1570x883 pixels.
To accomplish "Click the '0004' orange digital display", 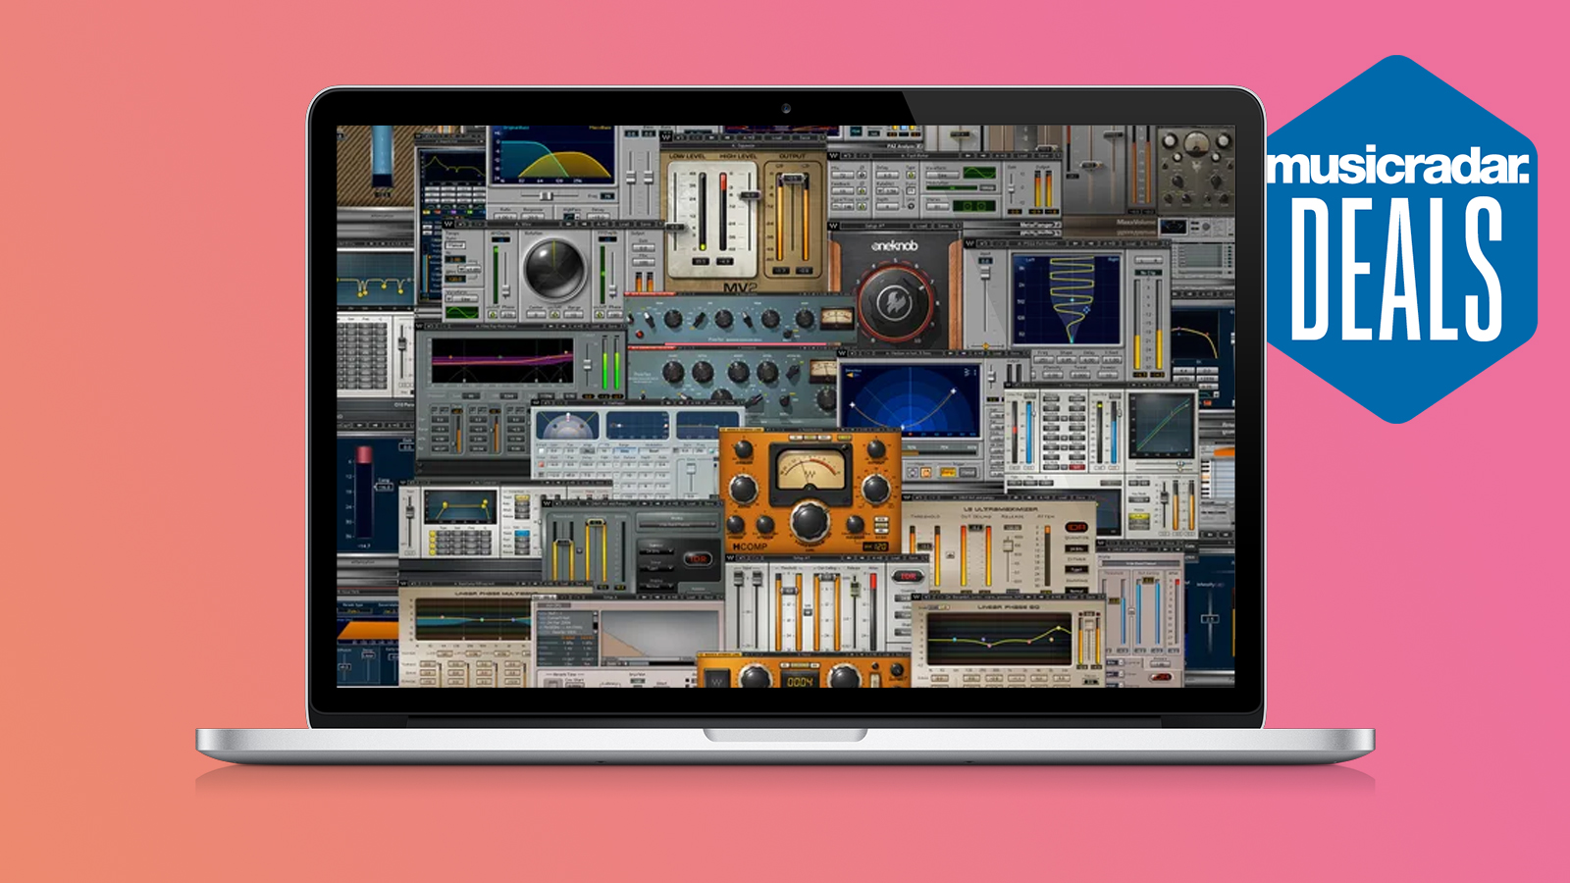I will pyautogui.click(x=800, y=680).
